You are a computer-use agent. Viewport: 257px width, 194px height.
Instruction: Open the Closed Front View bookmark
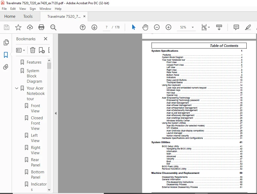click(x=37, y=123)
